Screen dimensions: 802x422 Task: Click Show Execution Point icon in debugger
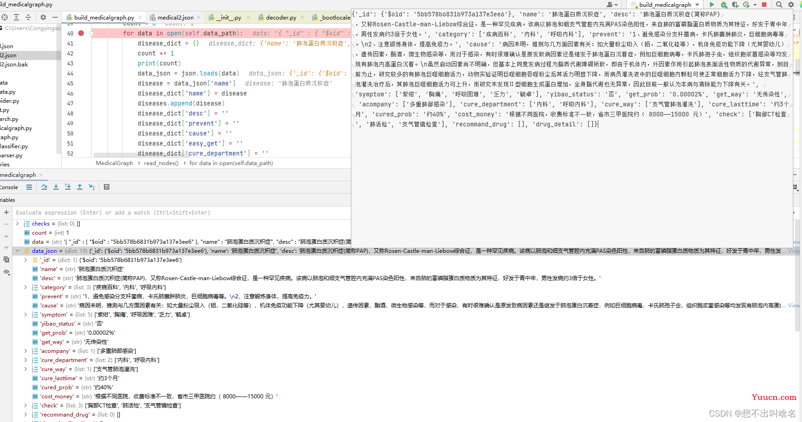29,187
